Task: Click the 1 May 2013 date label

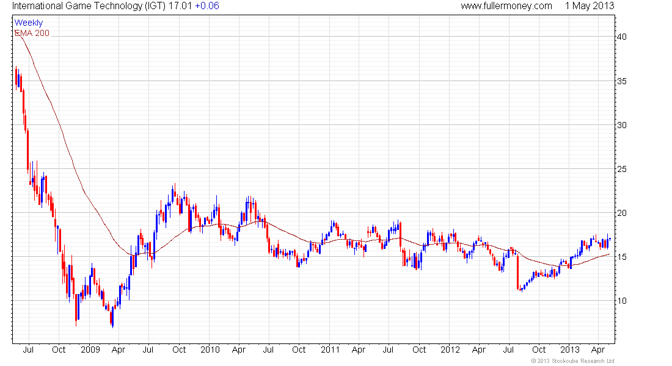Action: [x=590, y=6]
